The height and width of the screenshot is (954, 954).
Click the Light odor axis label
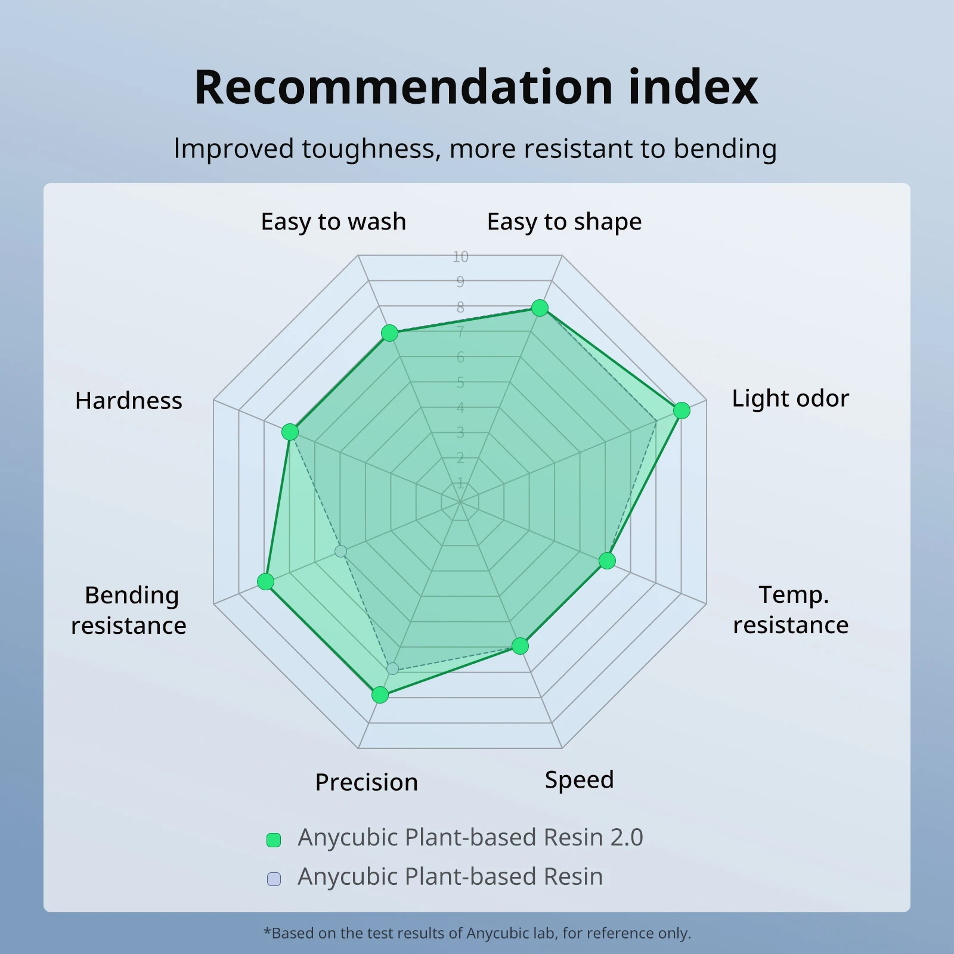(x=790, y=398)
